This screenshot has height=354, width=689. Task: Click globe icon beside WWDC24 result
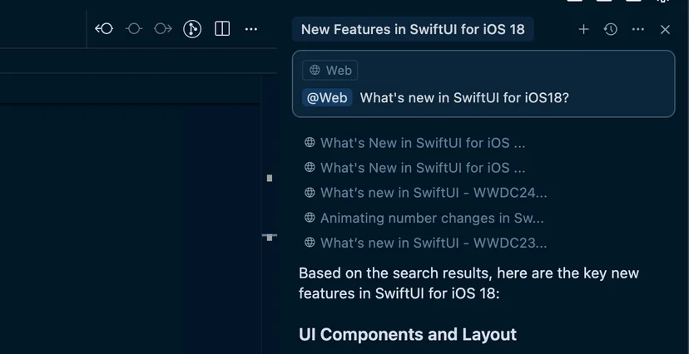[x=310, y=192]
